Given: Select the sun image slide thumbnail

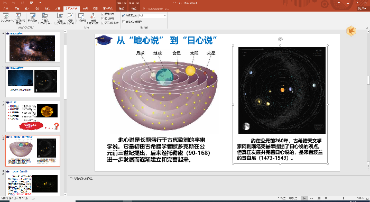Looking at the screenshot, I should [33, 116].
